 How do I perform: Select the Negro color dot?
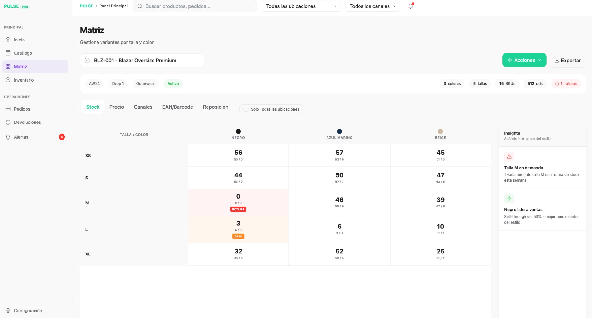[x=238, y=131]
